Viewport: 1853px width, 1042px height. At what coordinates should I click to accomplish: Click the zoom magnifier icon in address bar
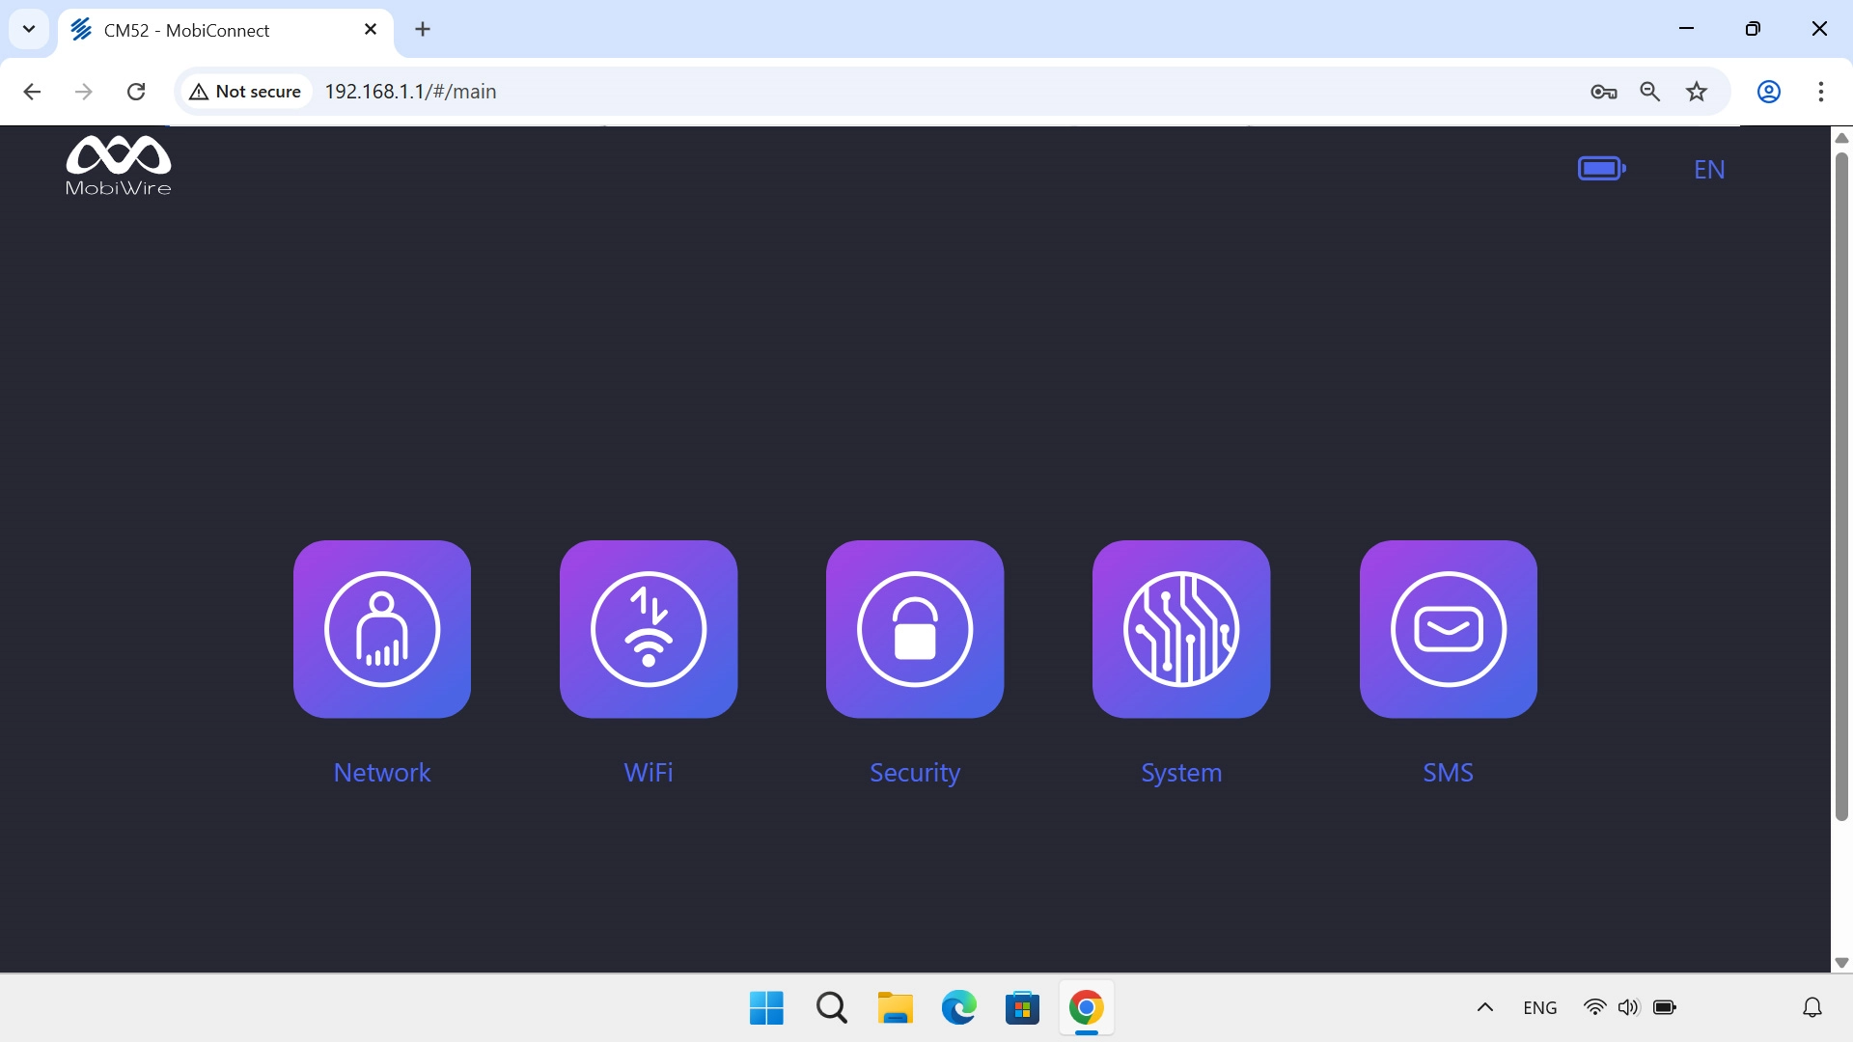pos(1650,92)
